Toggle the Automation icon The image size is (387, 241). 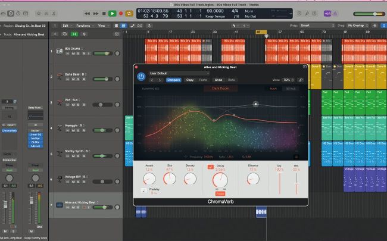pos(132,26)
